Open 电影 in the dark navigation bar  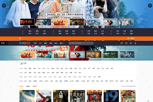click(40, 43)
